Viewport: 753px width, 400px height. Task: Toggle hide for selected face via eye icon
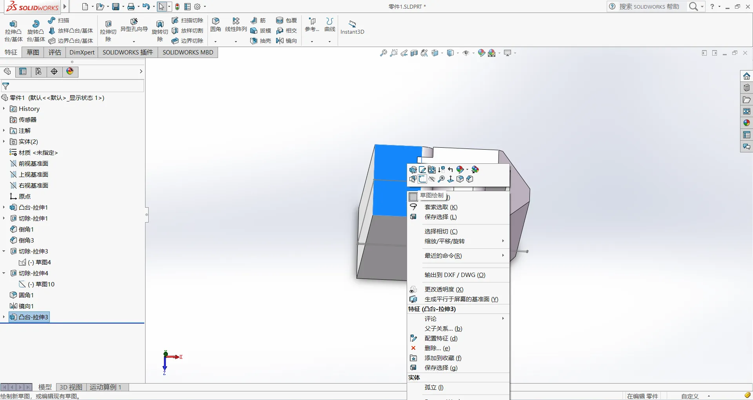click(x=432, y=179)
